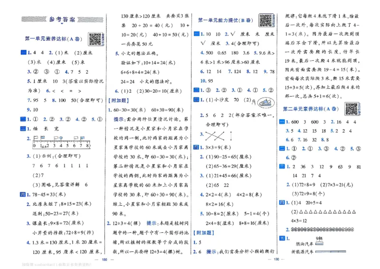Click the sneaker illustration in the oval
This screenshot has width=380, height=269.
[x=266, y=103]
